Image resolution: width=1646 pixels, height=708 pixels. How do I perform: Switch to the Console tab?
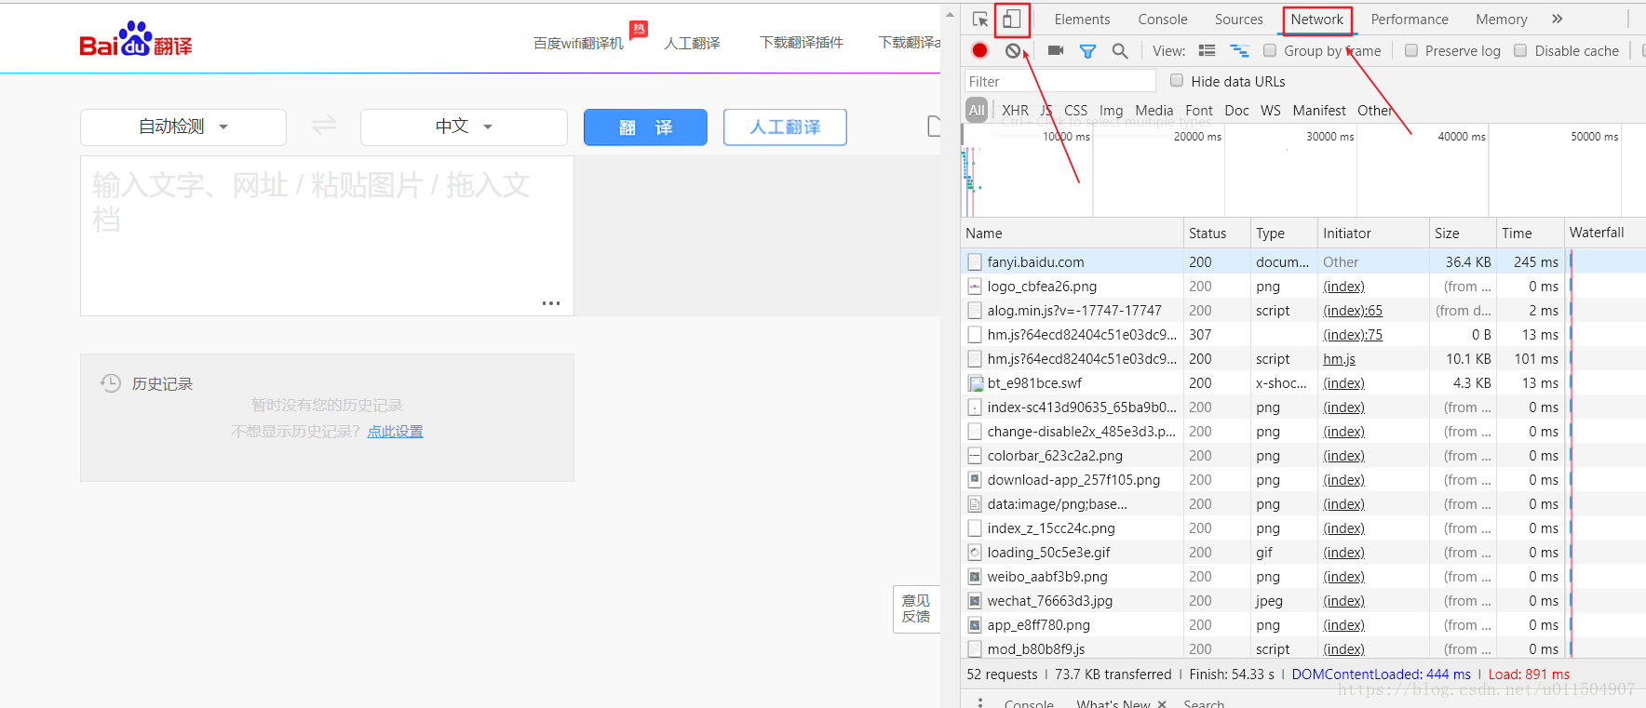pos(1163,20)
